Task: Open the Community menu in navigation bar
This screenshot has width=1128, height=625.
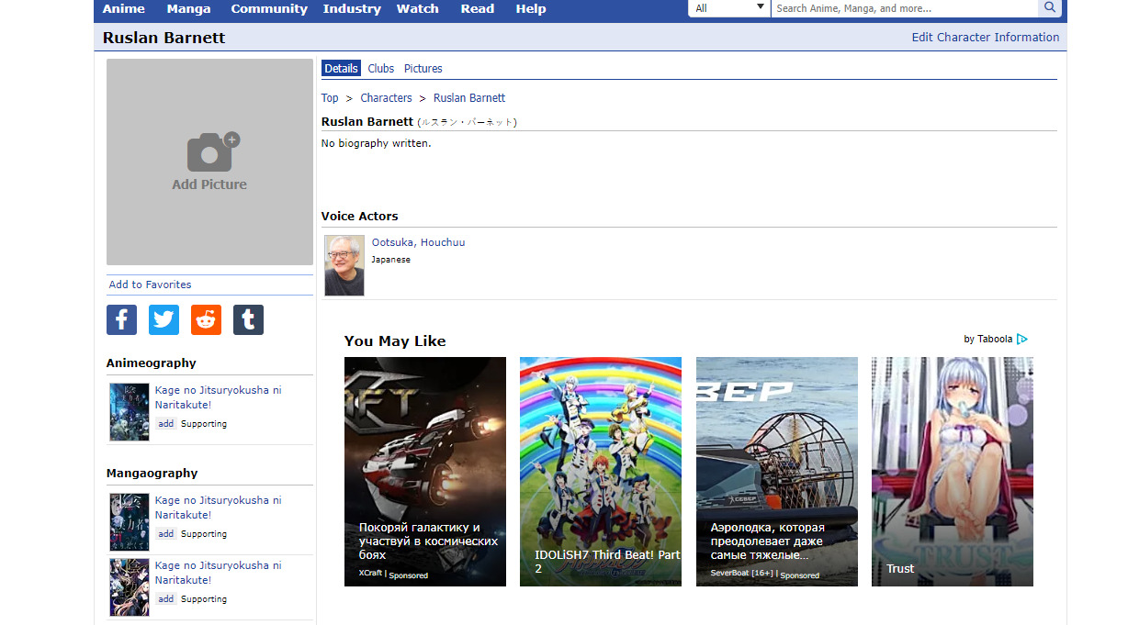Action: (268, 9)
